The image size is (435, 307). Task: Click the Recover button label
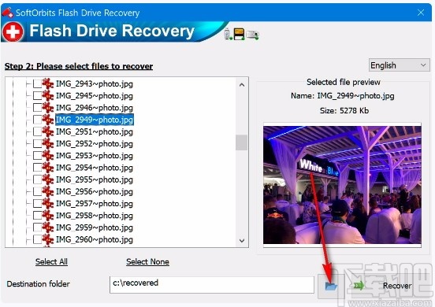[x=397, y=286]
